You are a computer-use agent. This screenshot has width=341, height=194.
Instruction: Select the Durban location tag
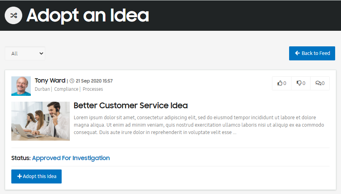tap(42, 89)
